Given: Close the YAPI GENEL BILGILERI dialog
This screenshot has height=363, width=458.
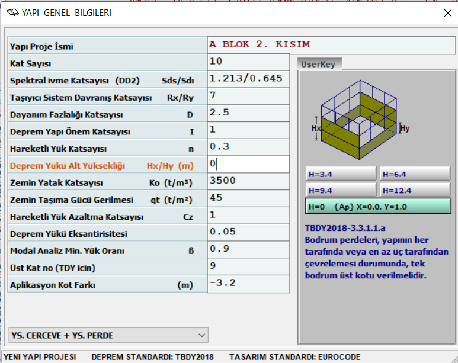Looking at the screenshot, I should pos(448,13).
